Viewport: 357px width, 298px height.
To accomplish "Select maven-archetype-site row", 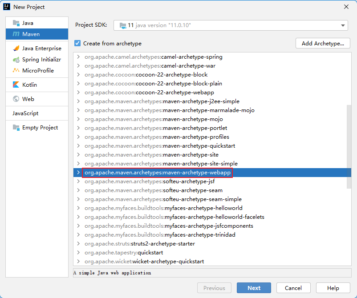I will coord(212,154).
